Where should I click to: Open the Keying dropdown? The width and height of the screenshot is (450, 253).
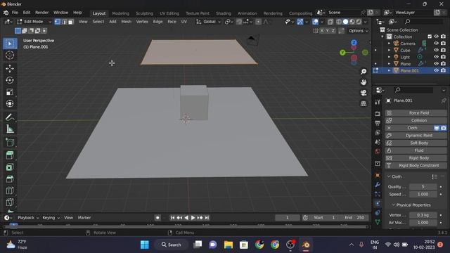click(51, 218)
